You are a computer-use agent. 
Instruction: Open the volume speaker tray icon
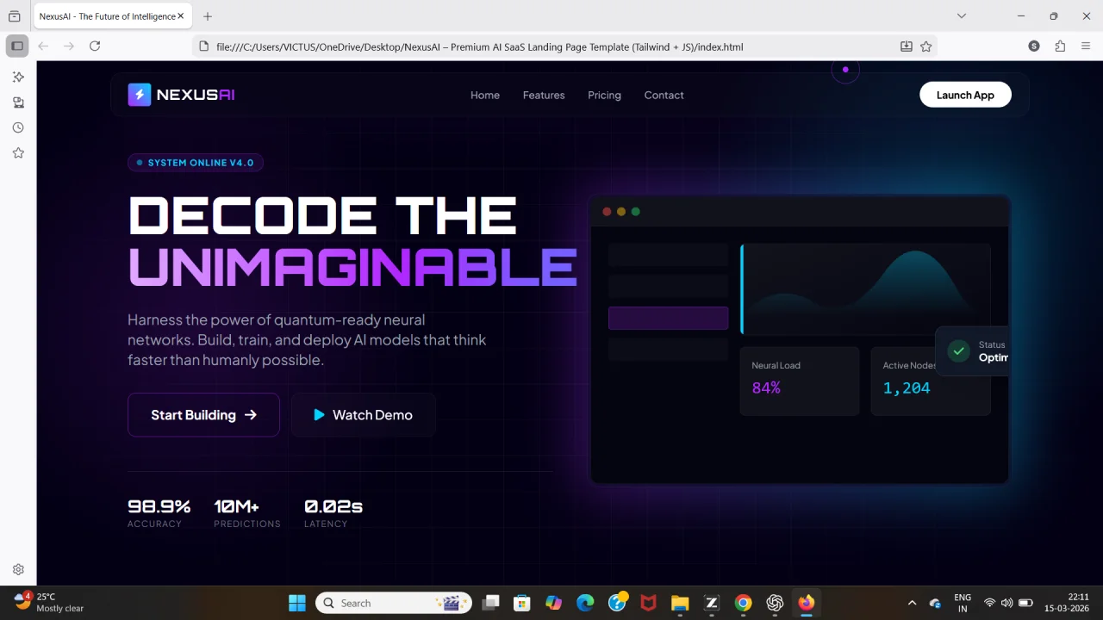[1006, 603]
